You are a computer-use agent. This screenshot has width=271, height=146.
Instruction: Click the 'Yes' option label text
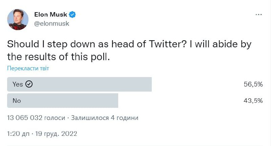click(x=18, y=84)
